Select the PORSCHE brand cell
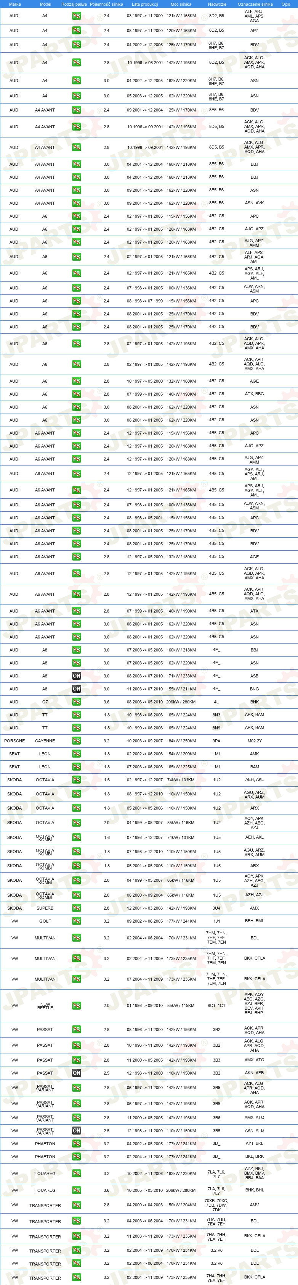Viewport: 298px width, 1285px height. [x=14, y=741]
